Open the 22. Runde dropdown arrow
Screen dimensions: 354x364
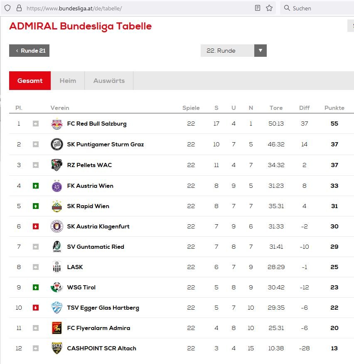(260, 51)
